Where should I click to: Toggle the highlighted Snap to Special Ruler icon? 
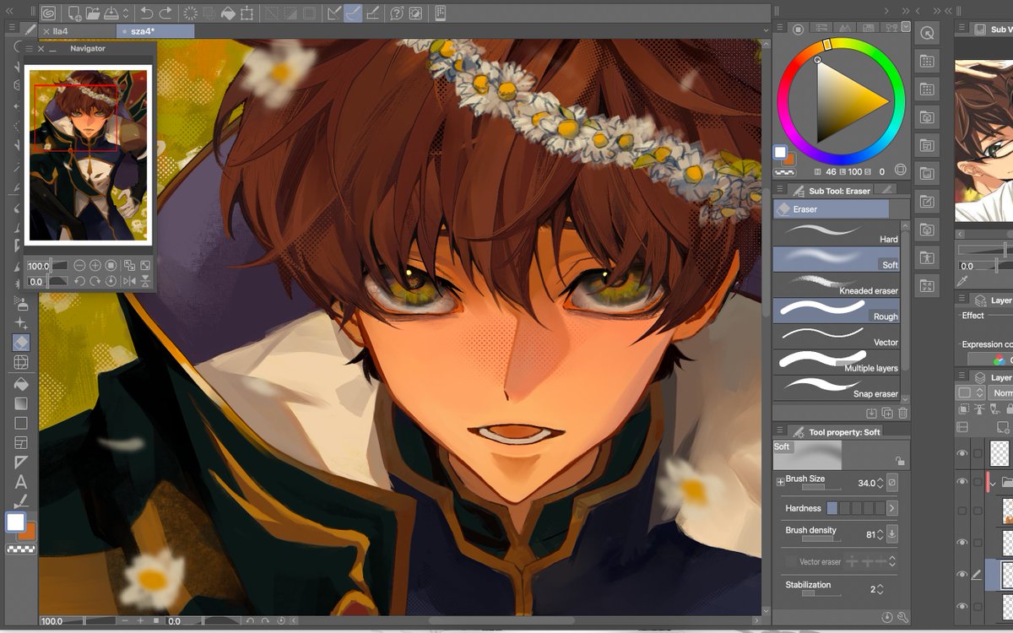point(353,14)
